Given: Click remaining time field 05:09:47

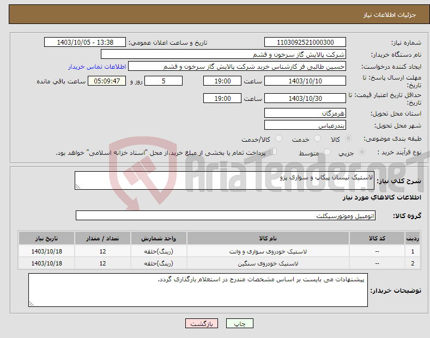Looking at the screenshot, I should [x=107, y=81].
